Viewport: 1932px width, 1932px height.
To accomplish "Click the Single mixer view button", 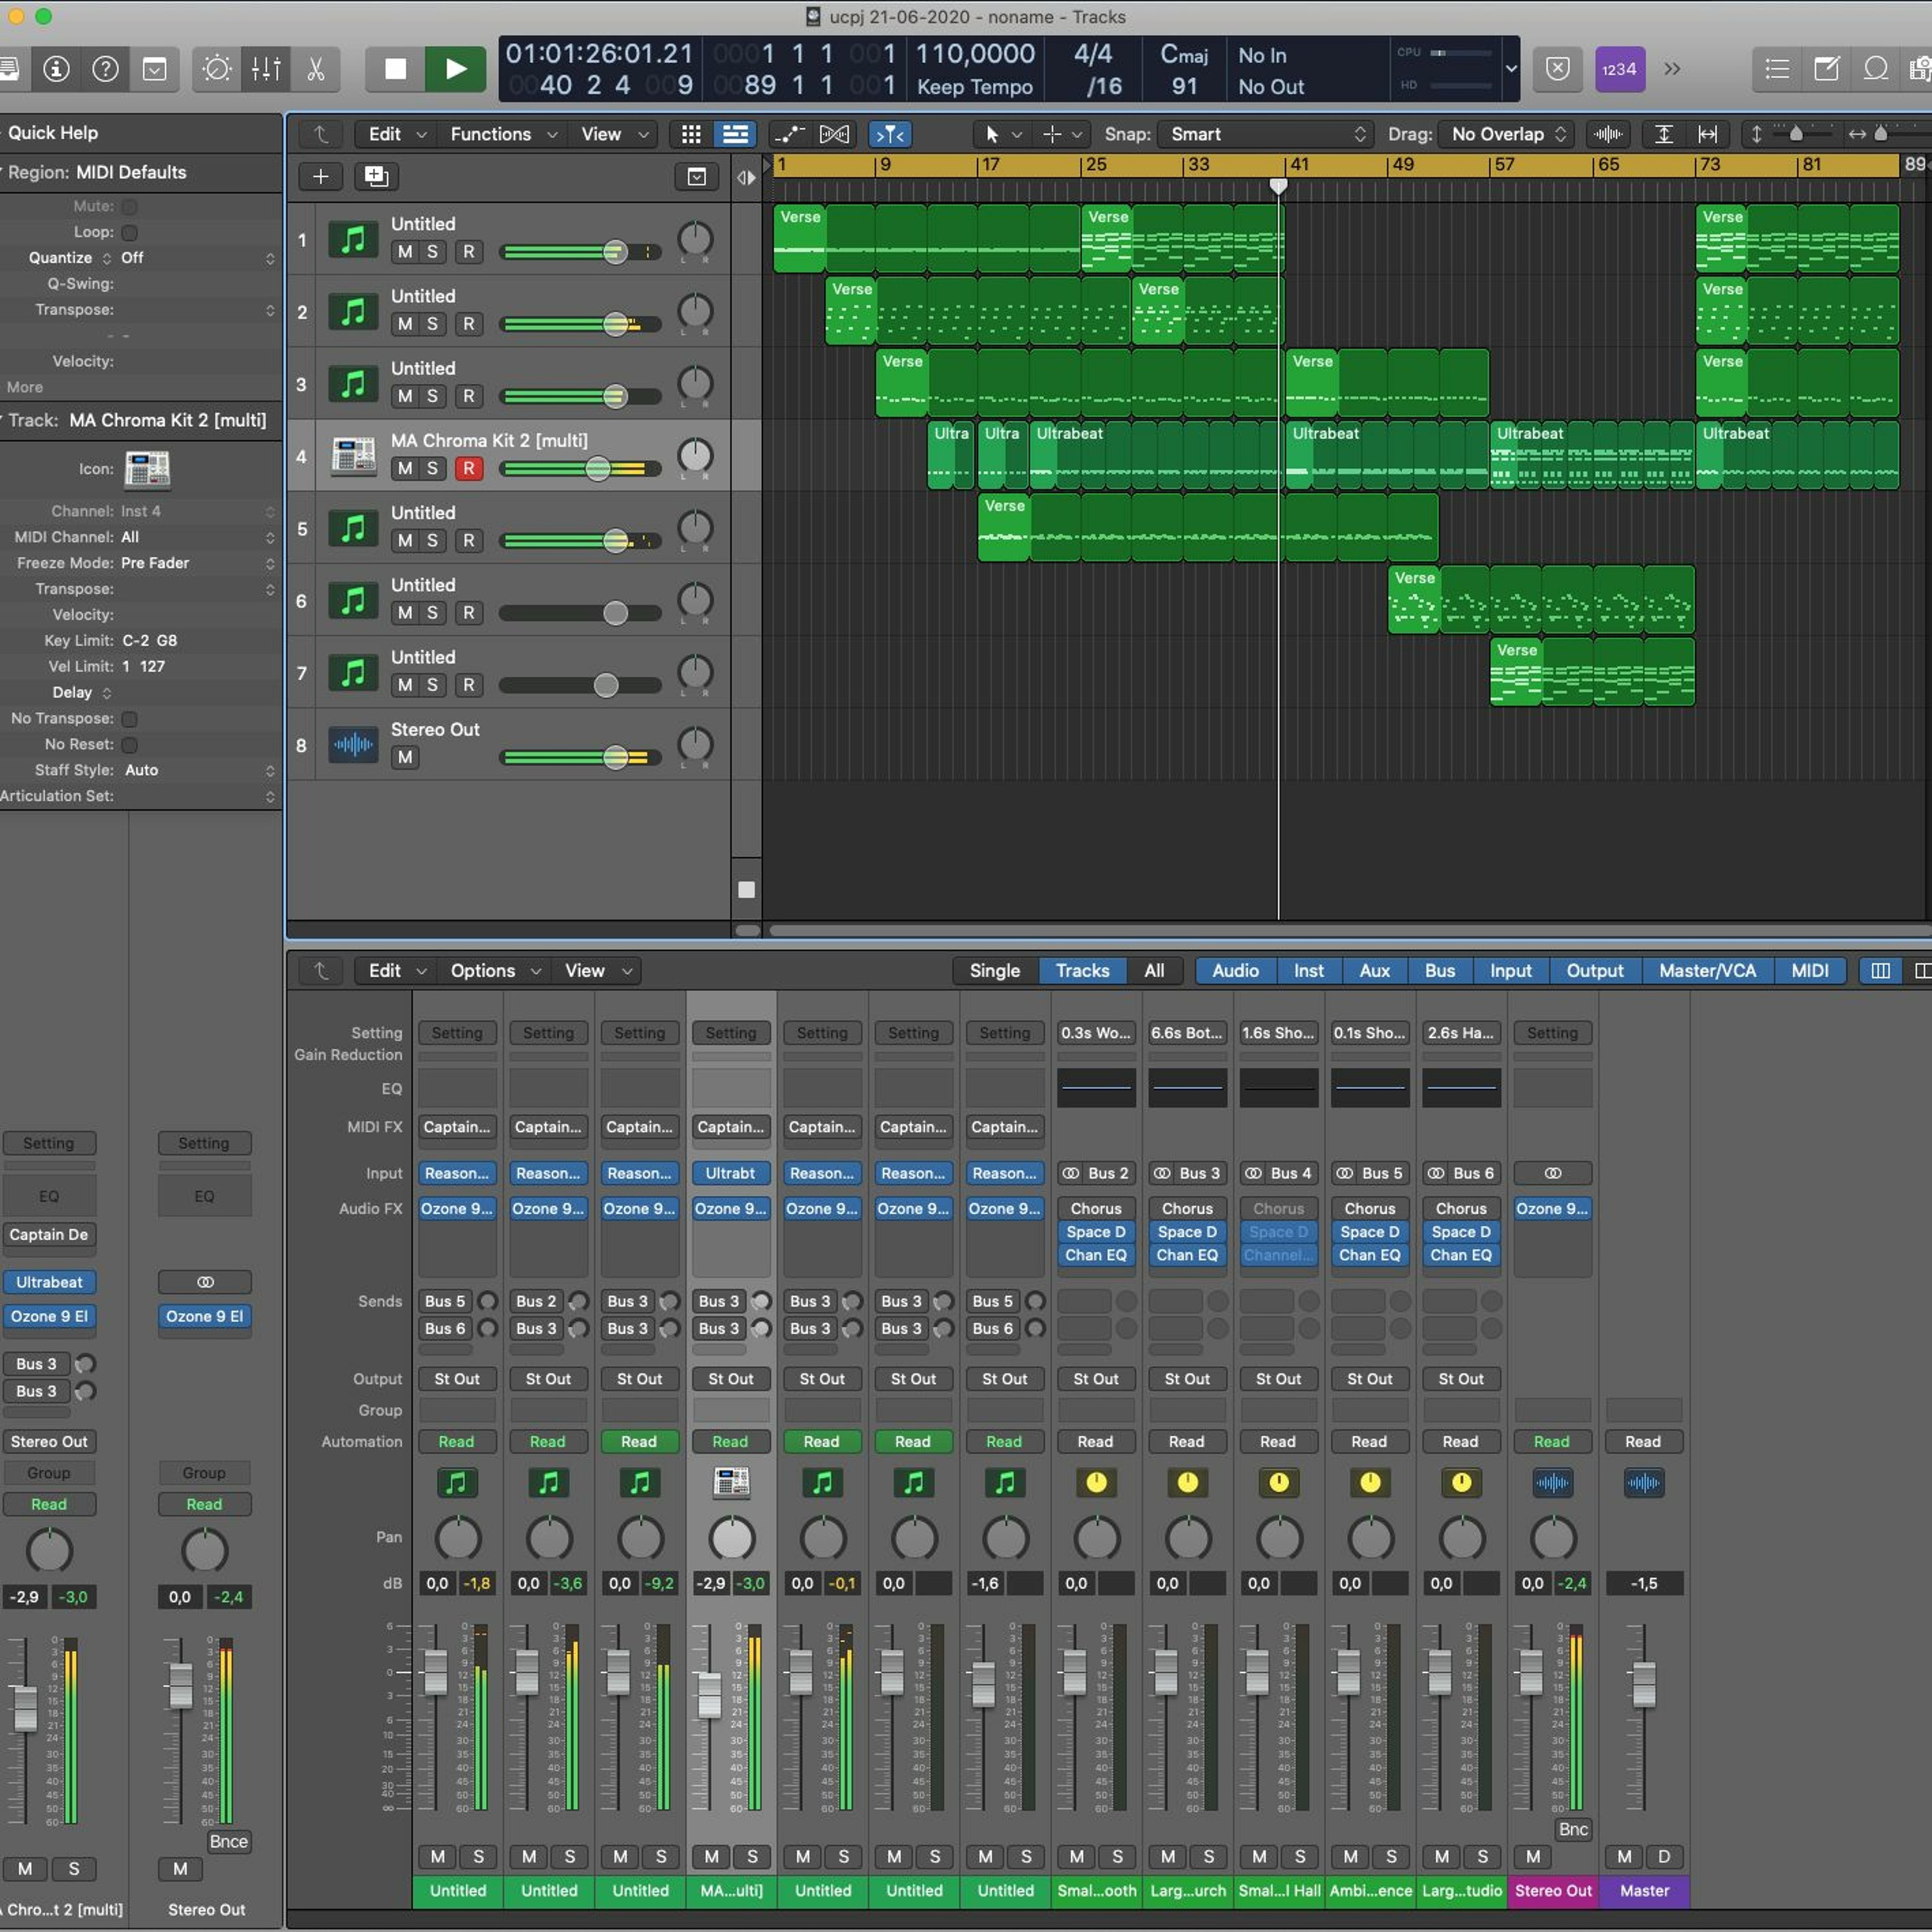I will (994, 970).
